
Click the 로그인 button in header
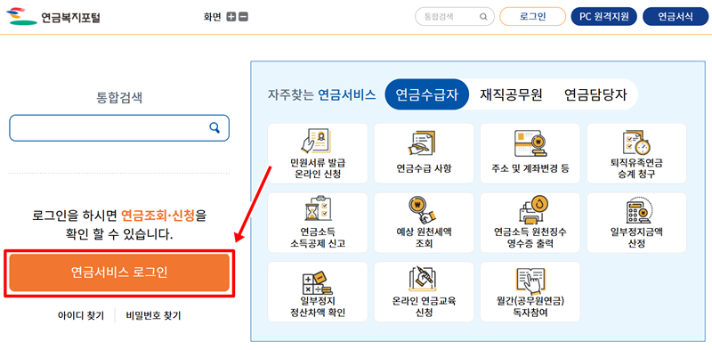pos(532,17)
